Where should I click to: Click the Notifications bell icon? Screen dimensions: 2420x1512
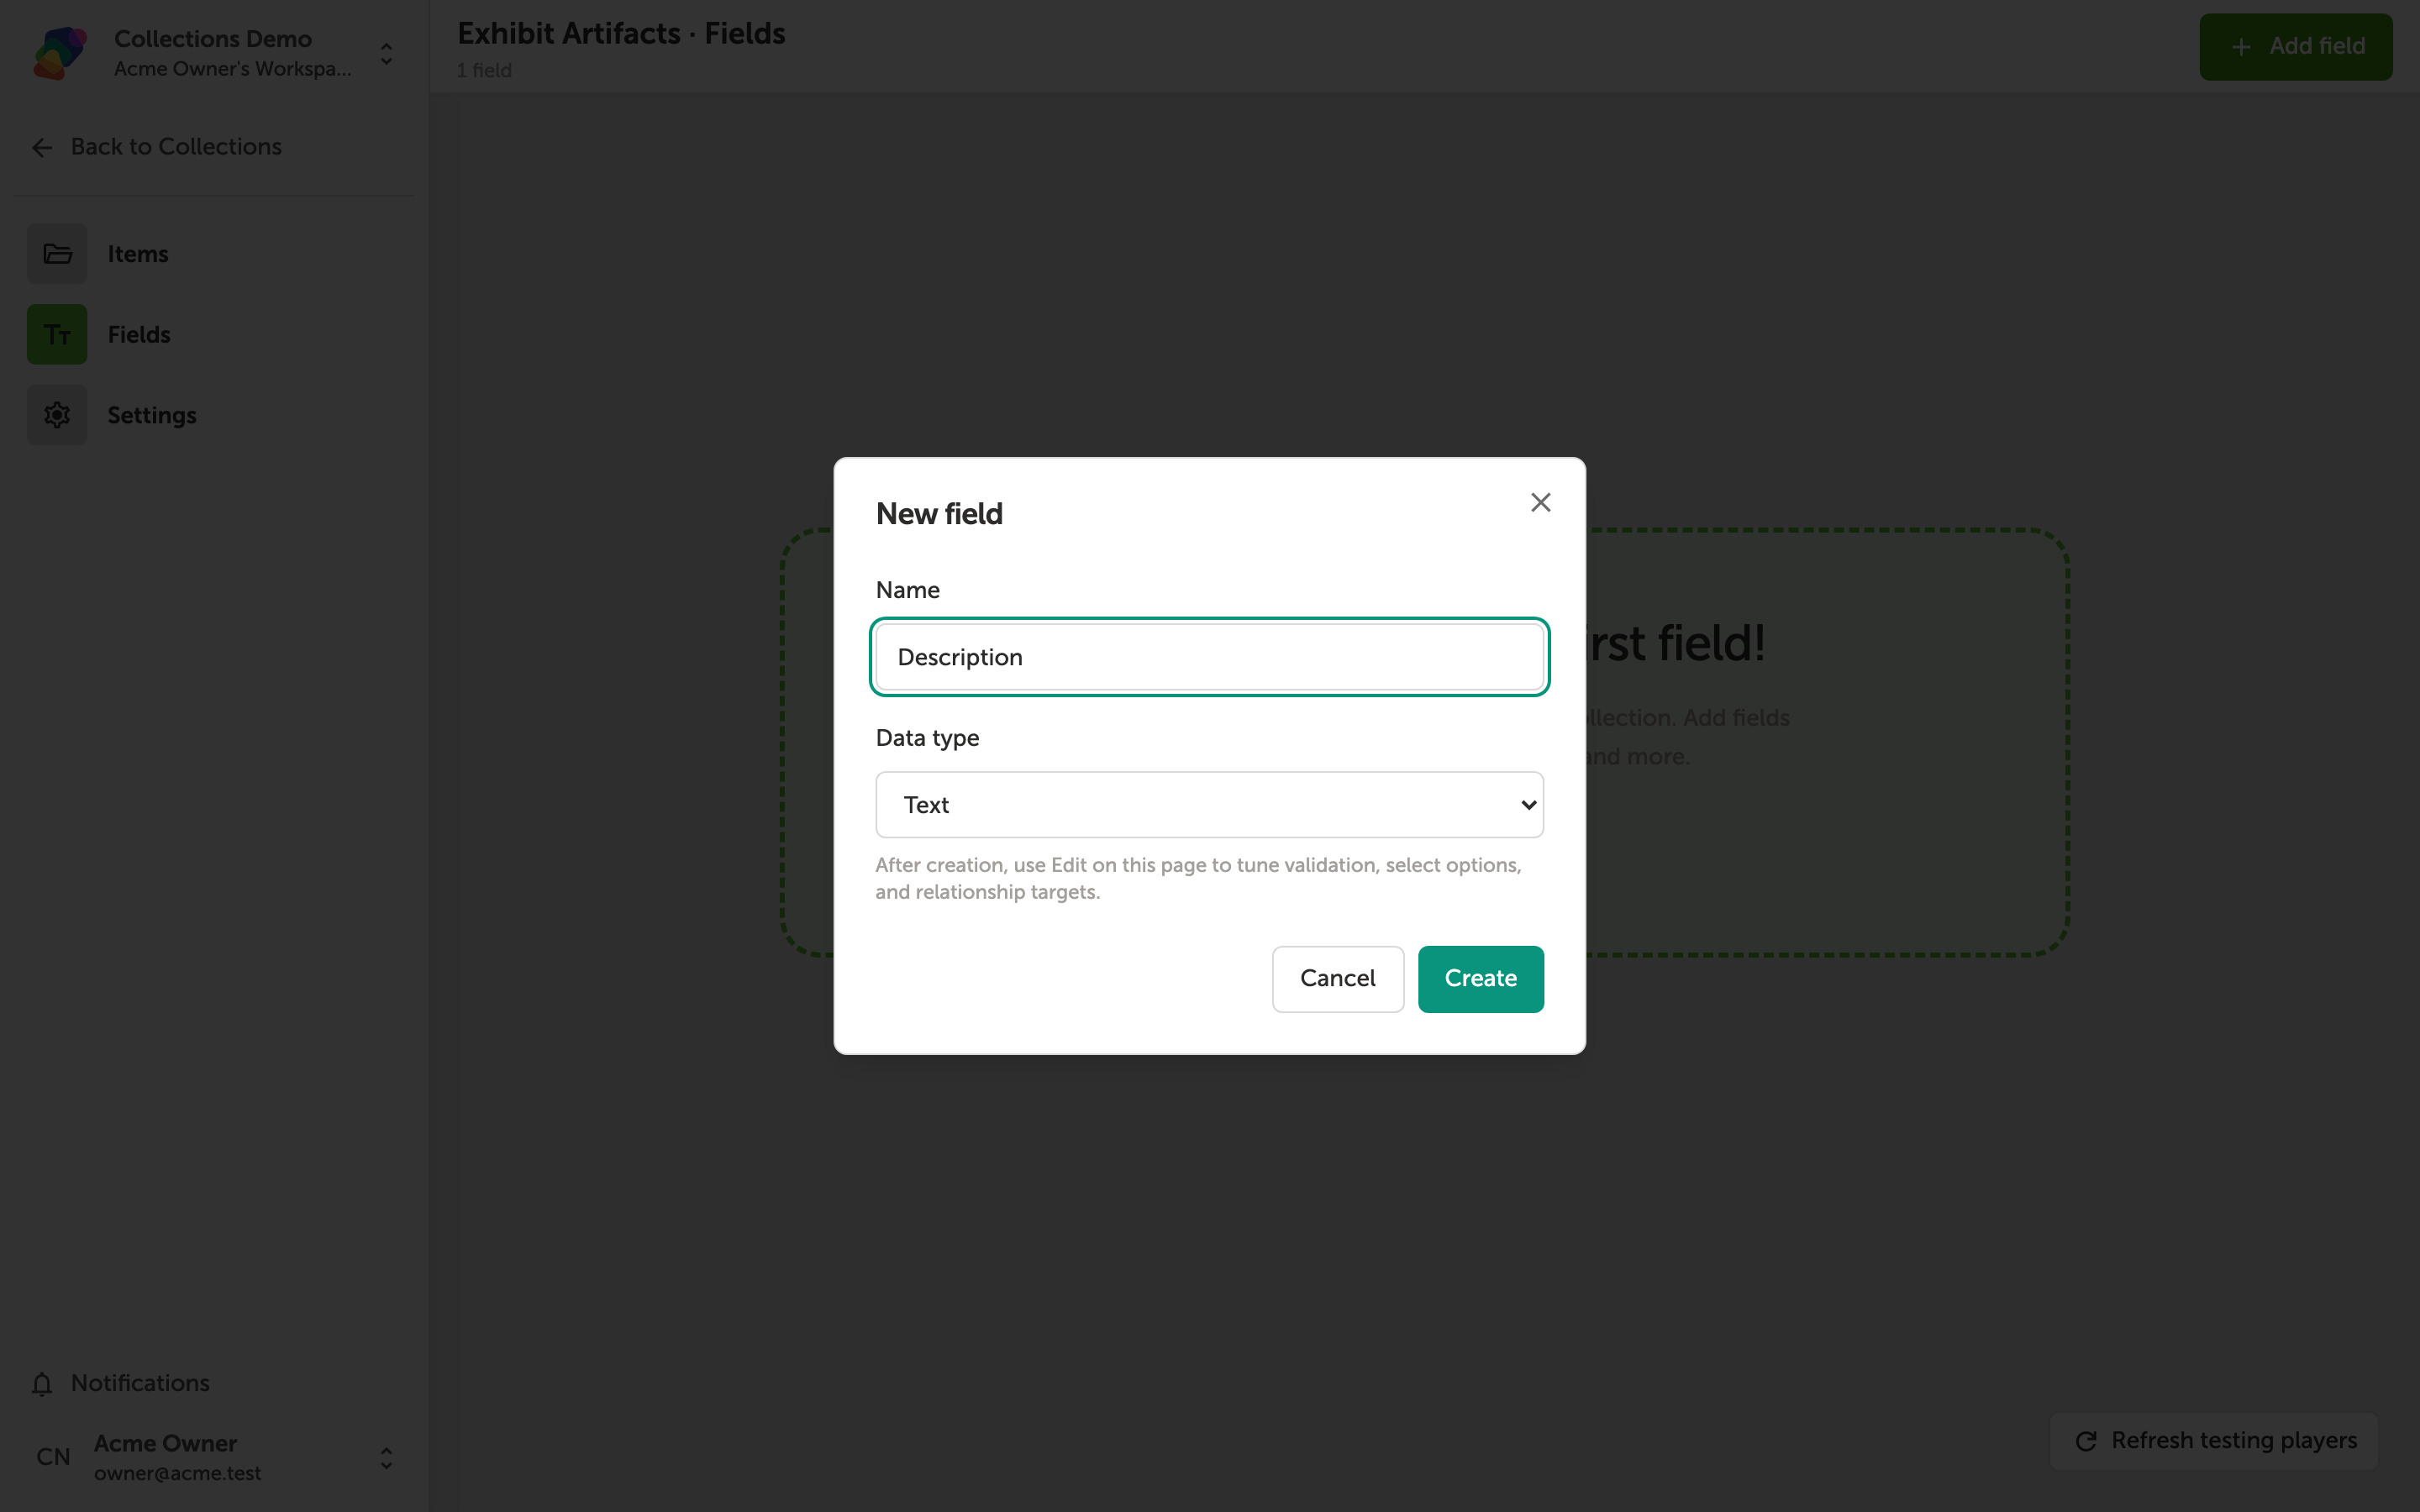tap(42, 1384)
